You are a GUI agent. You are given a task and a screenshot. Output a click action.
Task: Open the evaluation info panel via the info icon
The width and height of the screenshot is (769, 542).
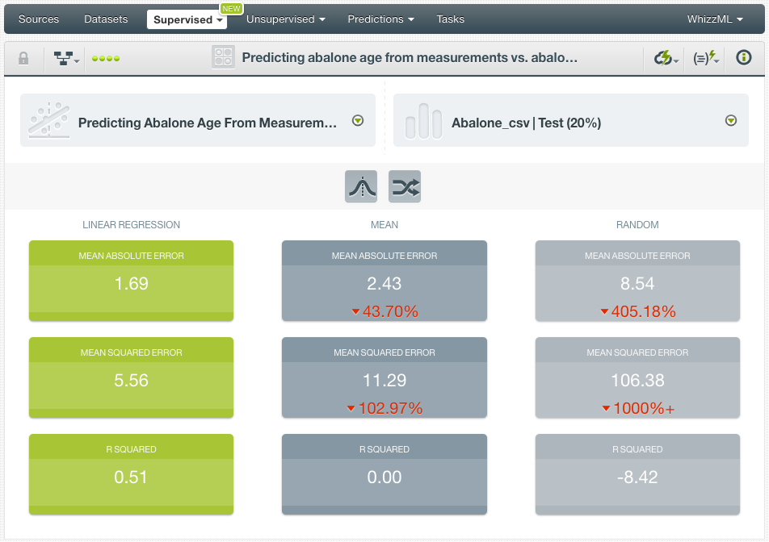[x=742, y=57]
